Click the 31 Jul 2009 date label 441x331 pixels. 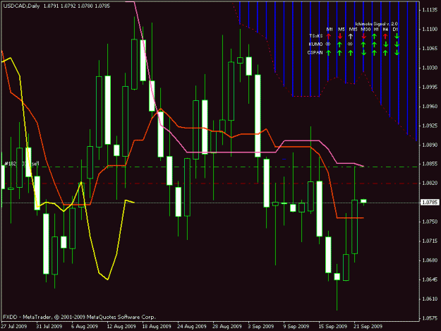49,326
